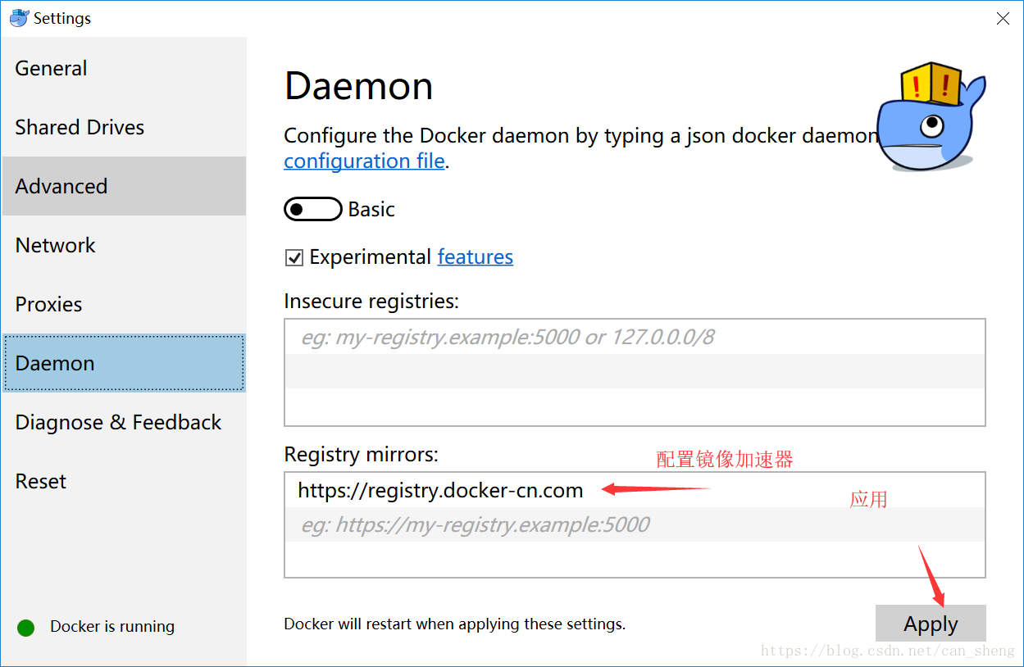The height and width of the screenshot is (667, 1024).
Task: Open the General settings section
Action: [51, 68]
